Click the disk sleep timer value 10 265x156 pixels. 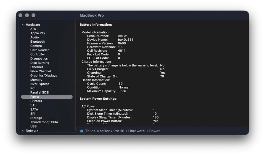click(x=155, y=114)
